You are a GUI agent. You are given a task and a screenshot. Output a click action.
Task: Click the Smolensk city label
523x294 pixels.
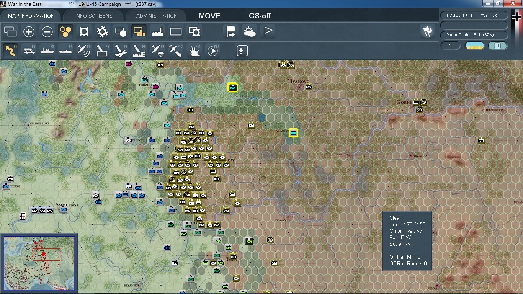pos(67,205)
